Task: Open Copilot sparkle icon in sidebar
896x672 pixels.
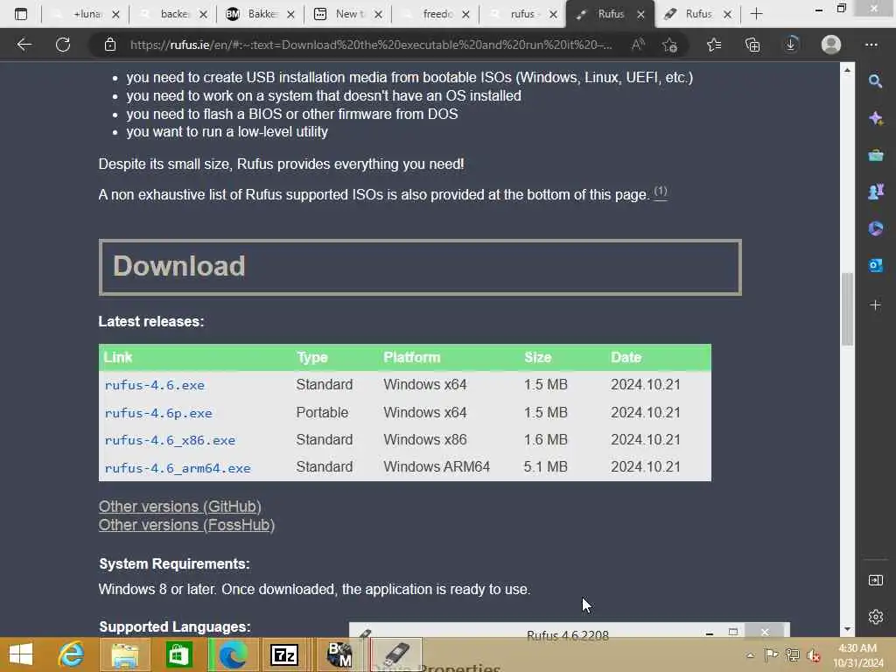Action: click(875, 118)
